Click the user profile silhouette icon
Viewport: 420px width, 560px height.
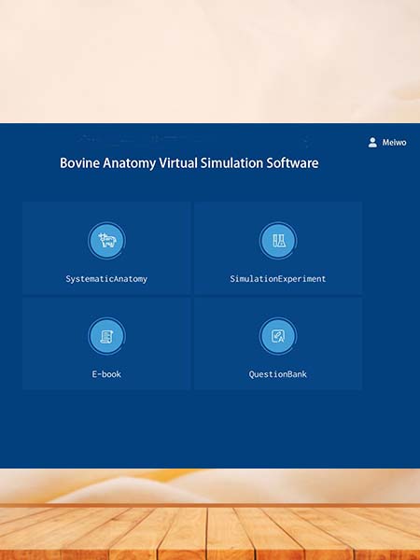coord(372,143)
